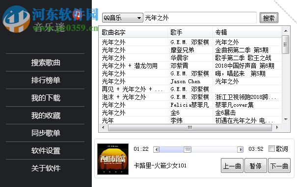Click the right arrow of horizontal scrollbar

277,127
